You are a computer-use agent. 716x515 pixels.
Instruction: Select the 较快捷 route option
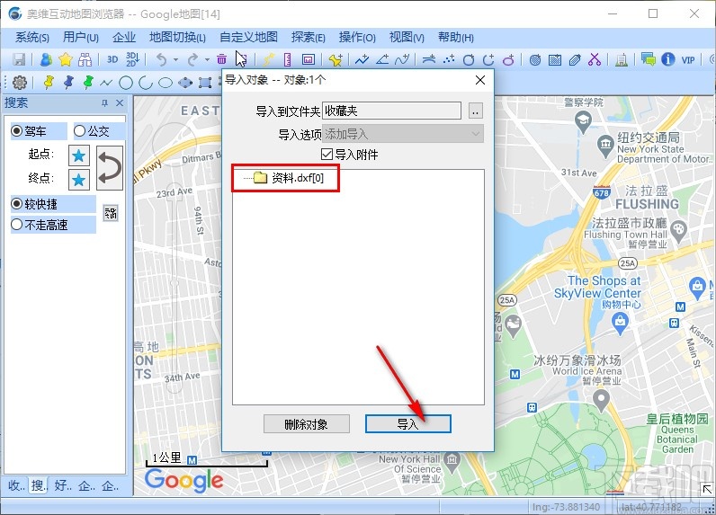(x=17, y=204)
